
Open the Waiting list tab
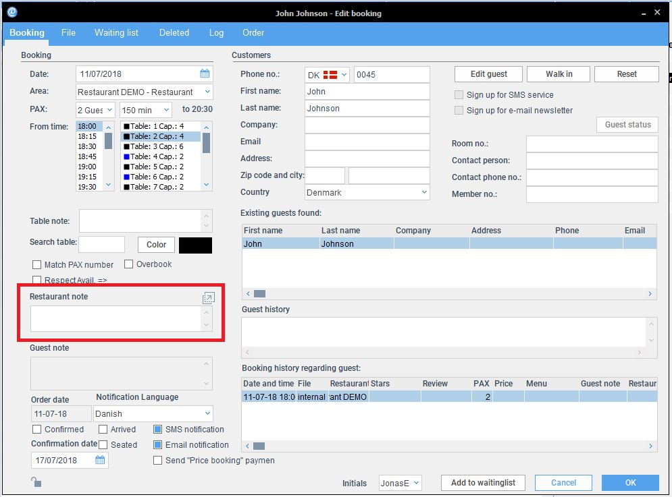pos(117,33)
